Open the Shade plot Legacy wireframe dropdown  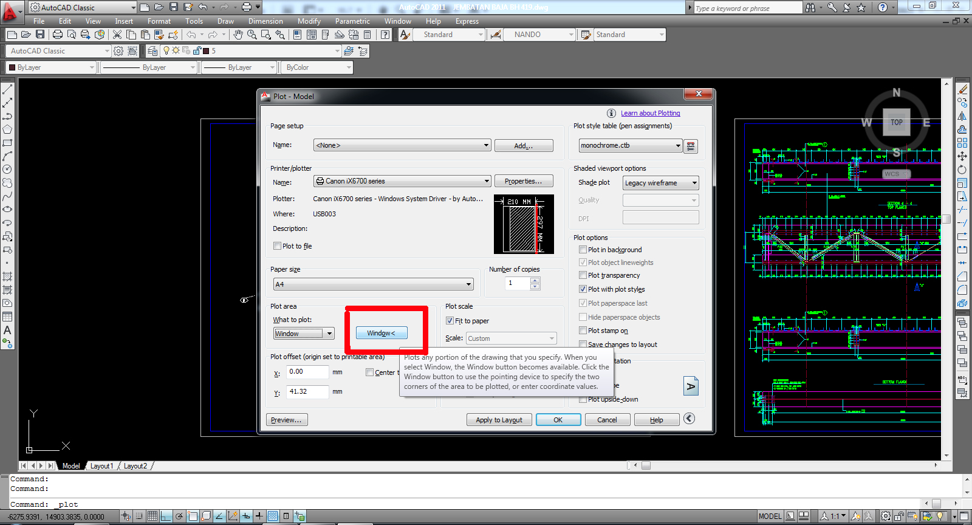point(661,183)
